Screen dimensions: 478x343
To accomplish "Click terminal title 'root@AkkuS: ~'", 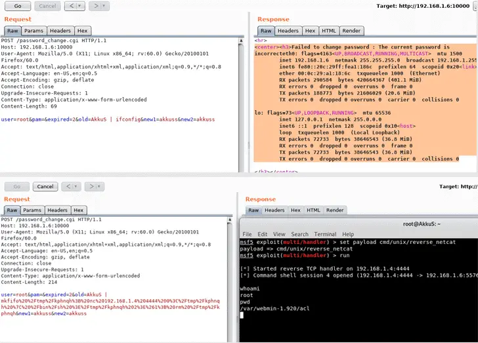I will point(422,224).
